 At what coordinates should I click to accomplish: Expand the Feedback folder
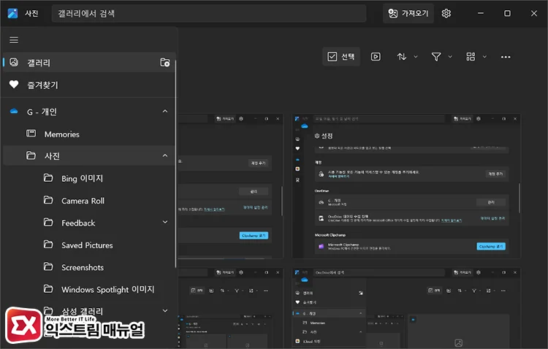coord(164,223)
